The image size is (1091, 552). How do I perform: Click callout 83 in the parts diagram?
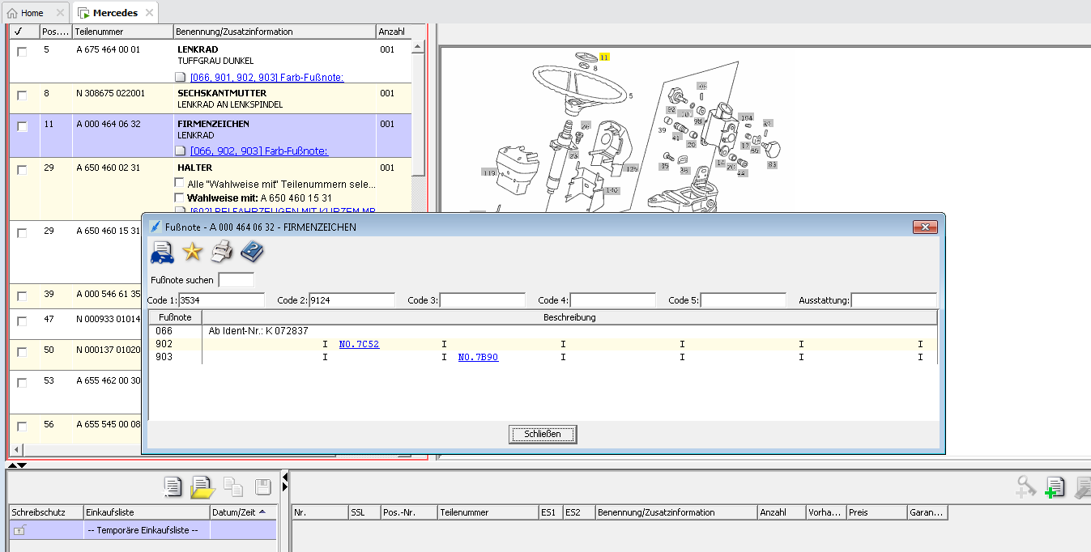(772, 164)
